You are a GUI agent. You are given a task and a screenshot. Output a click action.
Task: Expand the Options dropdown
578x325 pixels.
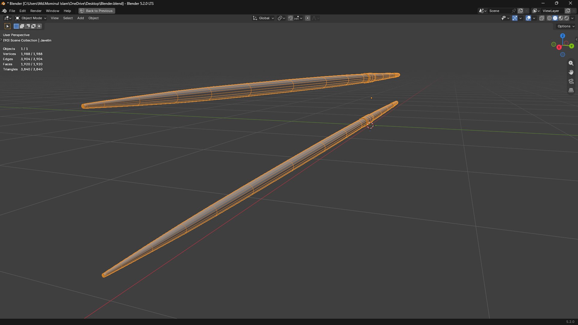click(566, 26)
